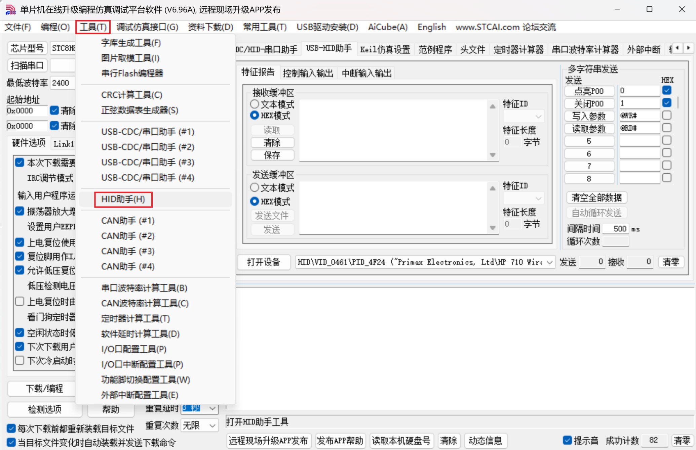Image resolution: width=696 pixels, height=450 pixels.
Task: Expand receive buffer 特征ID dropdown
Action: point(538,117)
